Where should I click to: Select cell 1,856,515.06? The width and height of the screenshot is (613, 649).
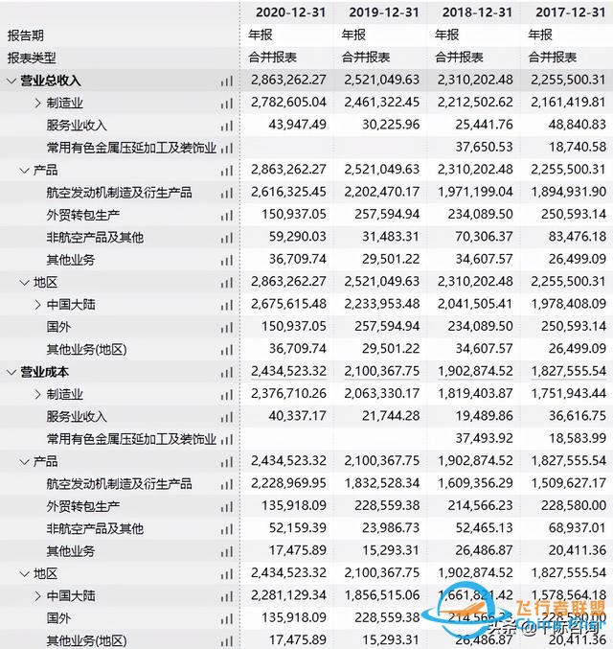click(x=382, y=595)
